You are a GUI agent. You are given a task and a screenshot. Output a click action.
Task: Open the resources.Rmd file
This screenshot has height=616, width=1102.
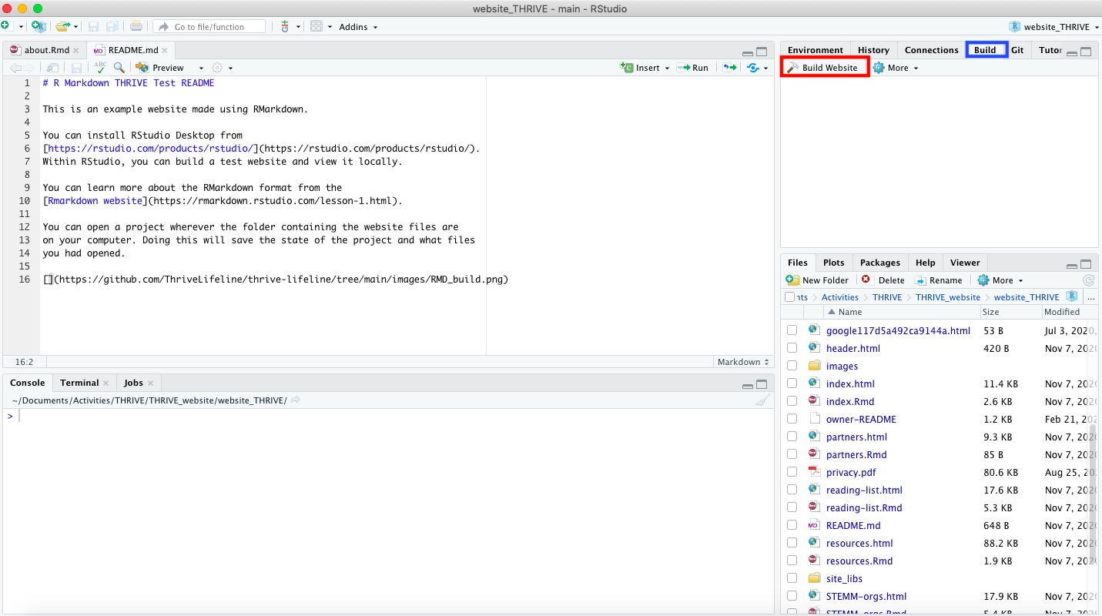[x=859, y=561]
